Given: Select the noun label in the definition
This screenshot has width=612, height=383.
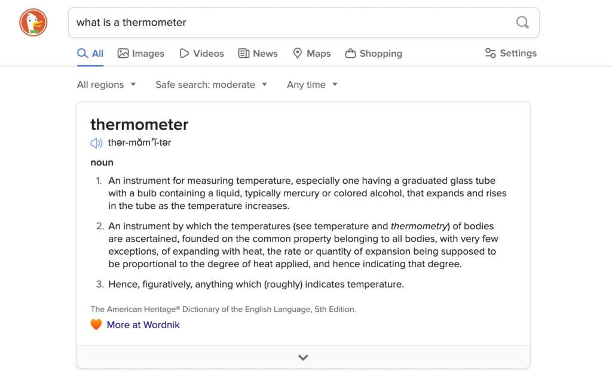Looking at the screenshot, I should click(102, 162).
